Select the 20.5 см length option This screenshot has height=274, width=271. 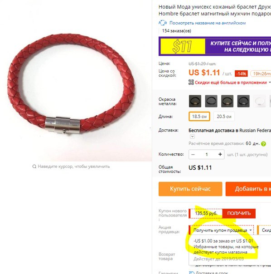(x=224, y=117)
